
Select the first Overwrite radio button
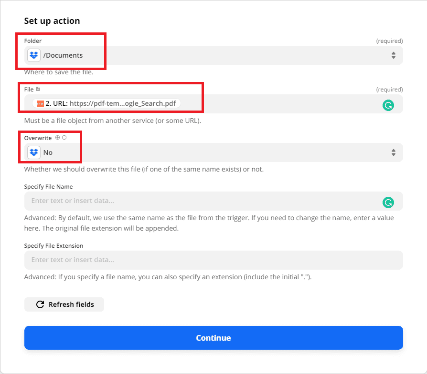[x=57, y=138]
